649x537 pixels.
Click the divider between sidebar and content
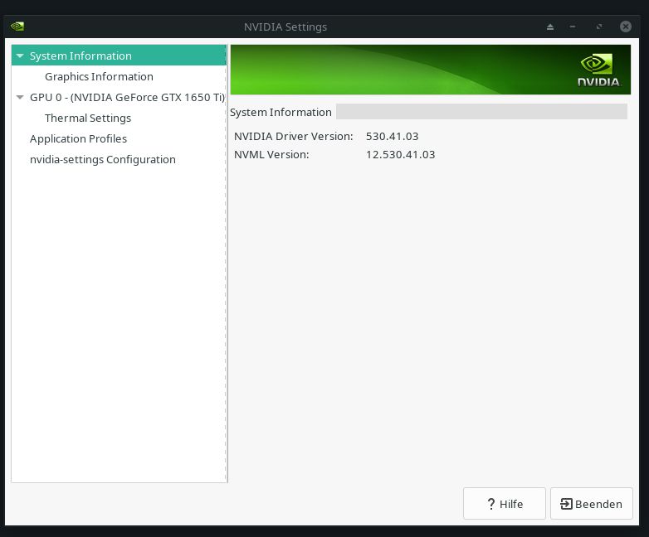(227, 264)
